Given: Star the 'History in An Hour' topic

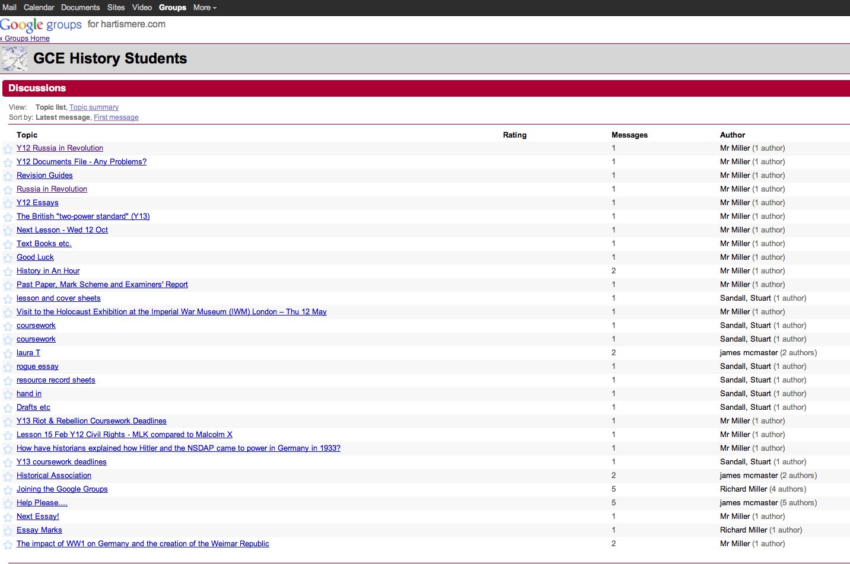Looking at the screenshot, I should (x=8, y=272).
